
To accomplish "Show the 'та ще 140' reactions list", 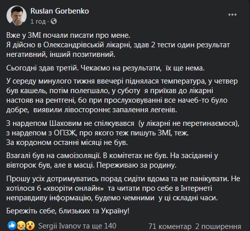I will [99, 226].
